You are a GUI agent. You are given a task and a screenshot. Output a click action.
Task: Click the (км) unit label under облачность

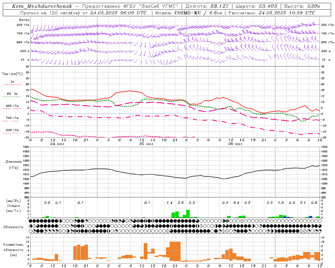(14, 255)
